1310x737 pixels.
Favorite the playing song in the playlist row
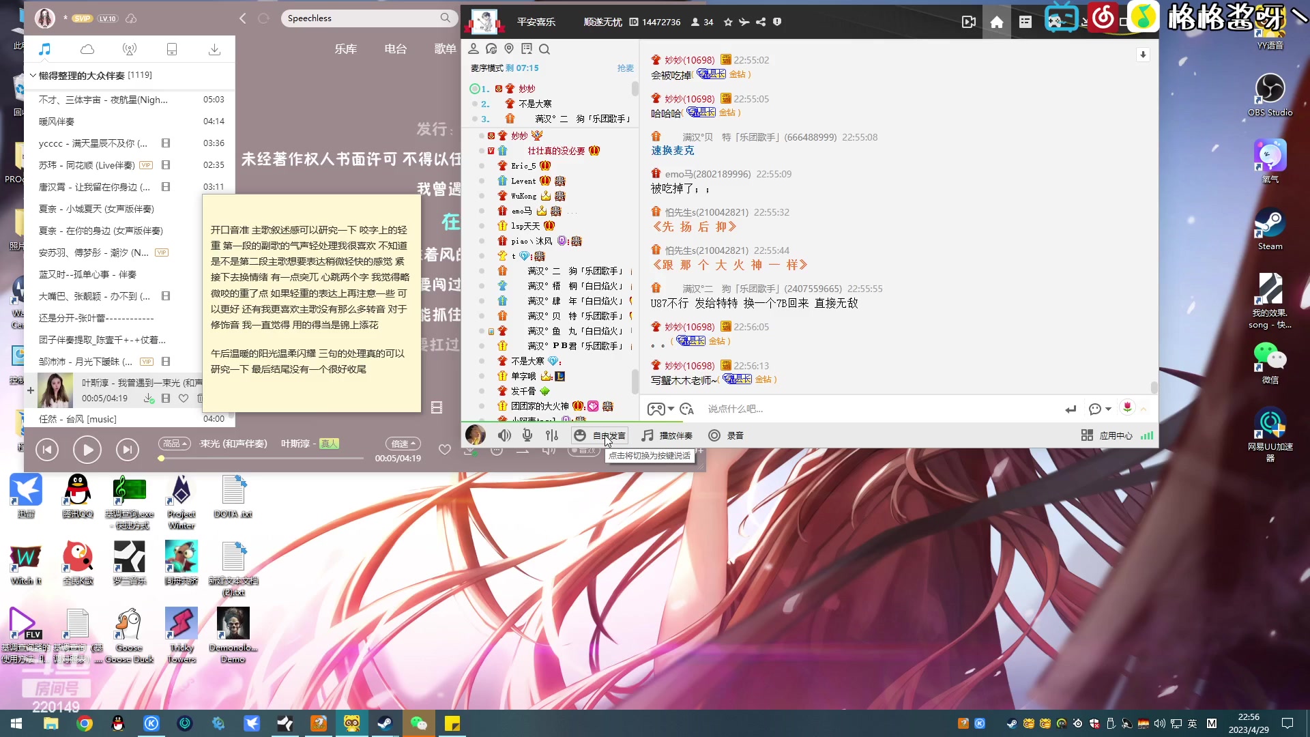[x=183, y=399]
